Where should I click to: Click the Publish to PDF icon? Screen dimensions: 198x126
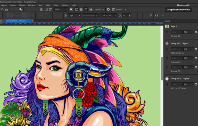pyautogui.click(x=51, y=9)
